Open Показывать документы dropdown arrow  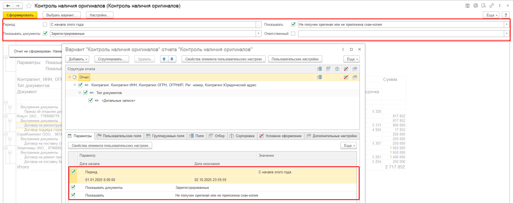coord(258,33)
